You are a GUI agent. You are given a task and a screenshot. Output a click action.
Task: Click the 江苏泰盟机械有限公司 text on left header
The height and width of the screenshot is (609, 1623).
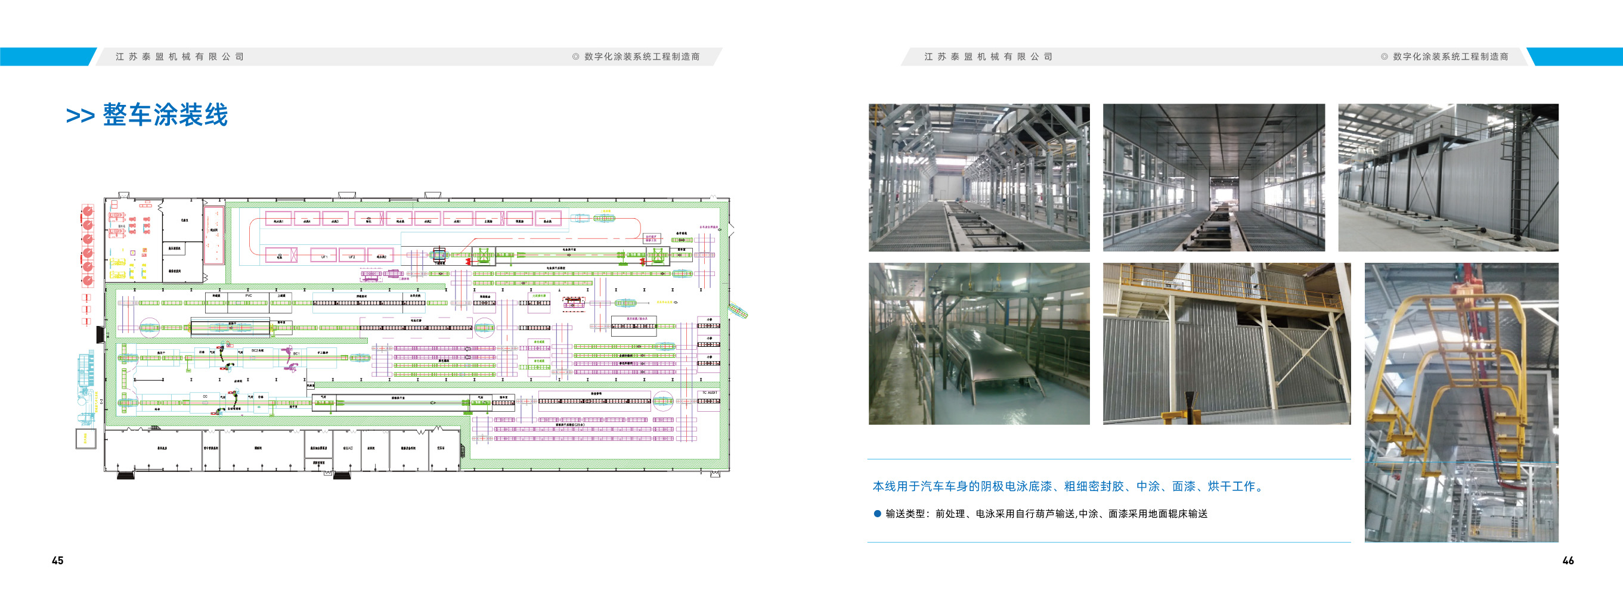[x=179, y=57]
